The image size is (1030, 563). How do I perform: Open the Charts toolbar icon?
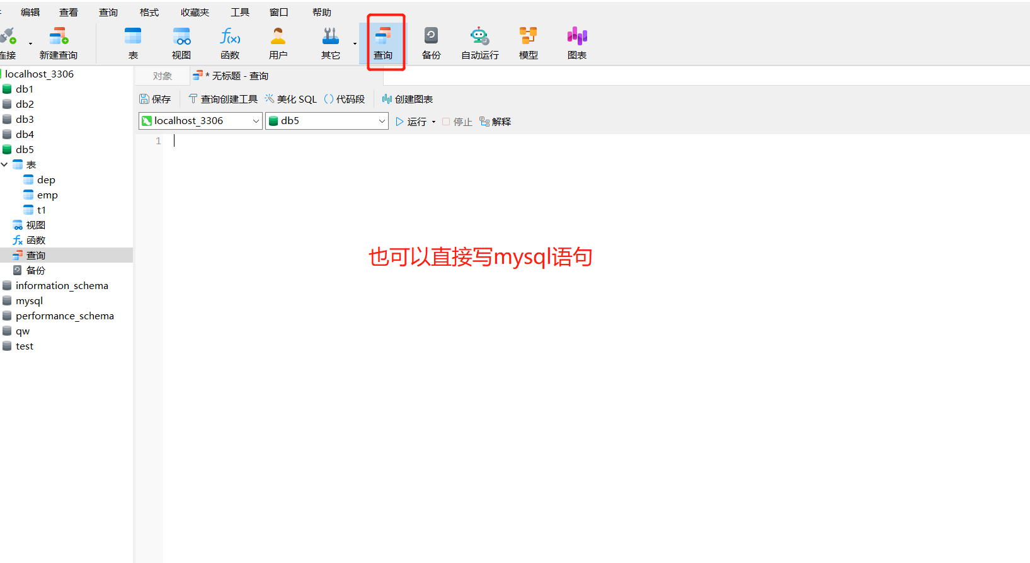point(577,43)
